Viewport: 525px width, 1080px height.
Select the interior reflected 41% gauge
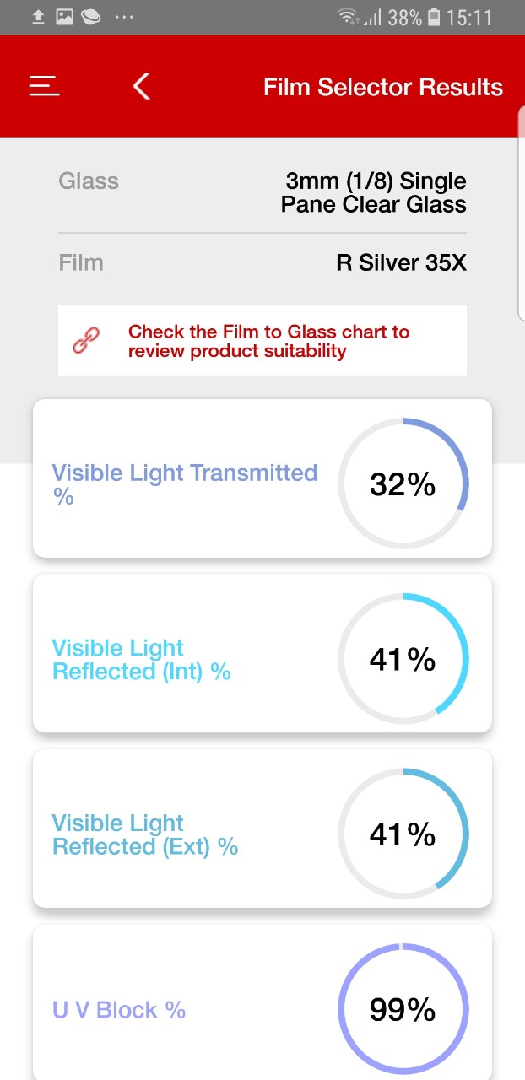click(403, 659)
